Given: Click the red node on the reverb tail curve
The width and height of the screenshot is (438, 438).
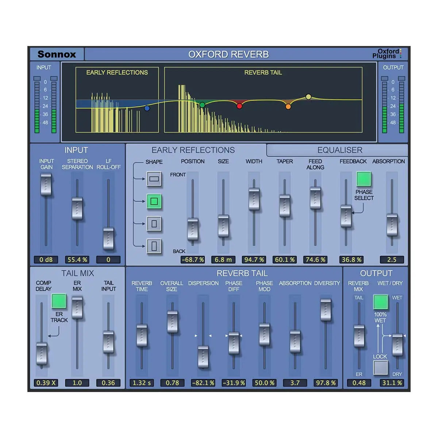Looking at the screenshot, I should click(239, 106).
